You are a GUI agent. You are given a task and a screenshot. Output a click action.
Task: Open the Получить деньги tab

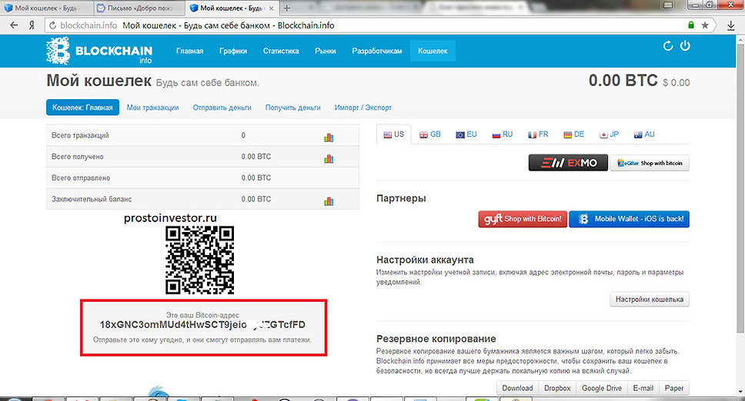(292, 108)
